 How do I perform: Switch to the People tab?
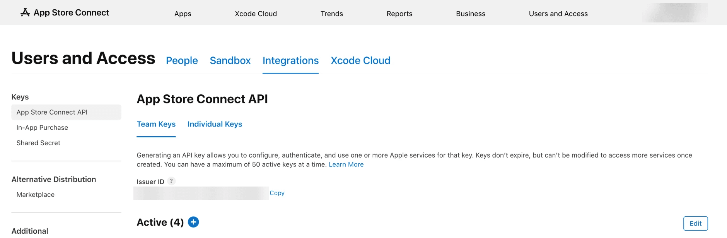182,61
